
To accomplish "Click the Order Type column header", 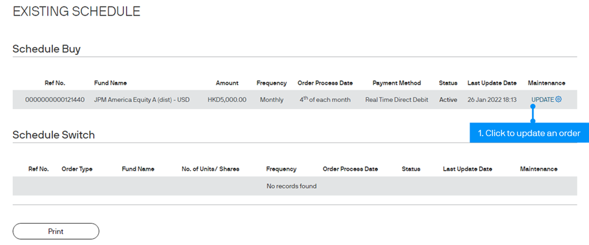I will (x=77, y=169).
